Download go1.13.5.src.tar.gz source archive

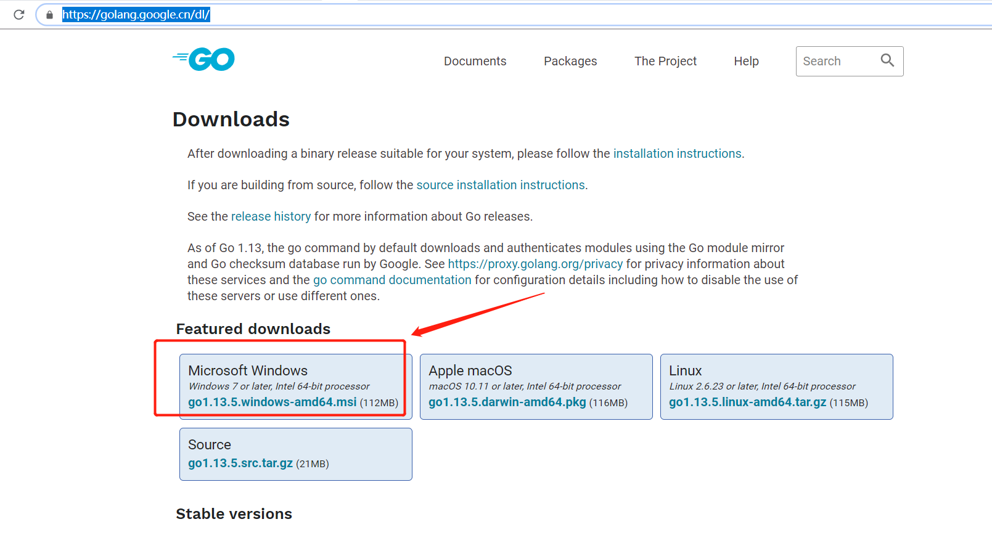click(x=240, y=463)
